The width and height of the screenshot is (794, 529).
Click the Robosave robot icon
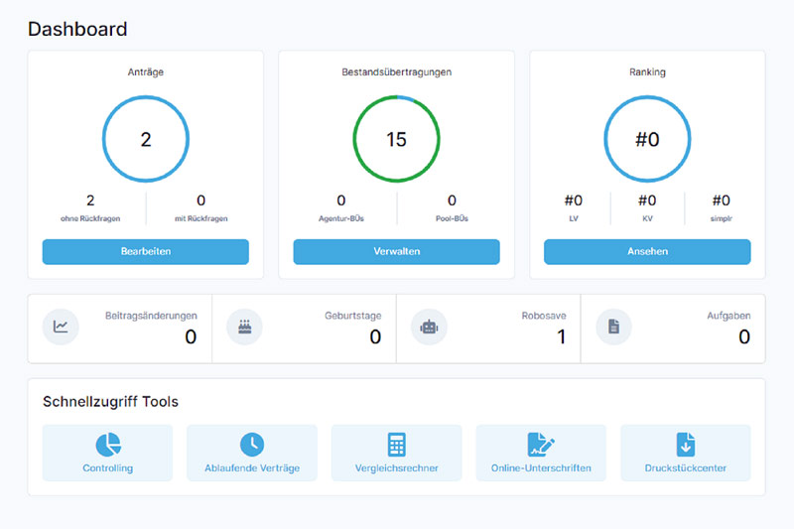tap(429, 327)
